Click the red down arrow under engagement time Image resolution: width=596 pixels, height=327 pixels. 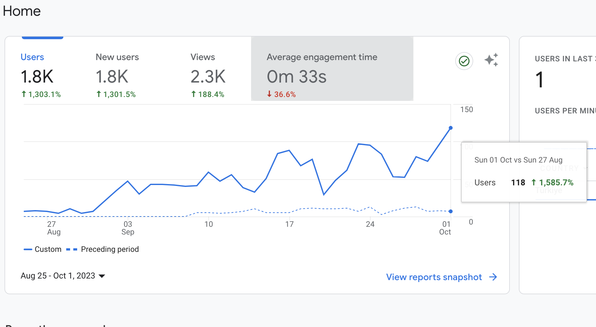(269, 94)
